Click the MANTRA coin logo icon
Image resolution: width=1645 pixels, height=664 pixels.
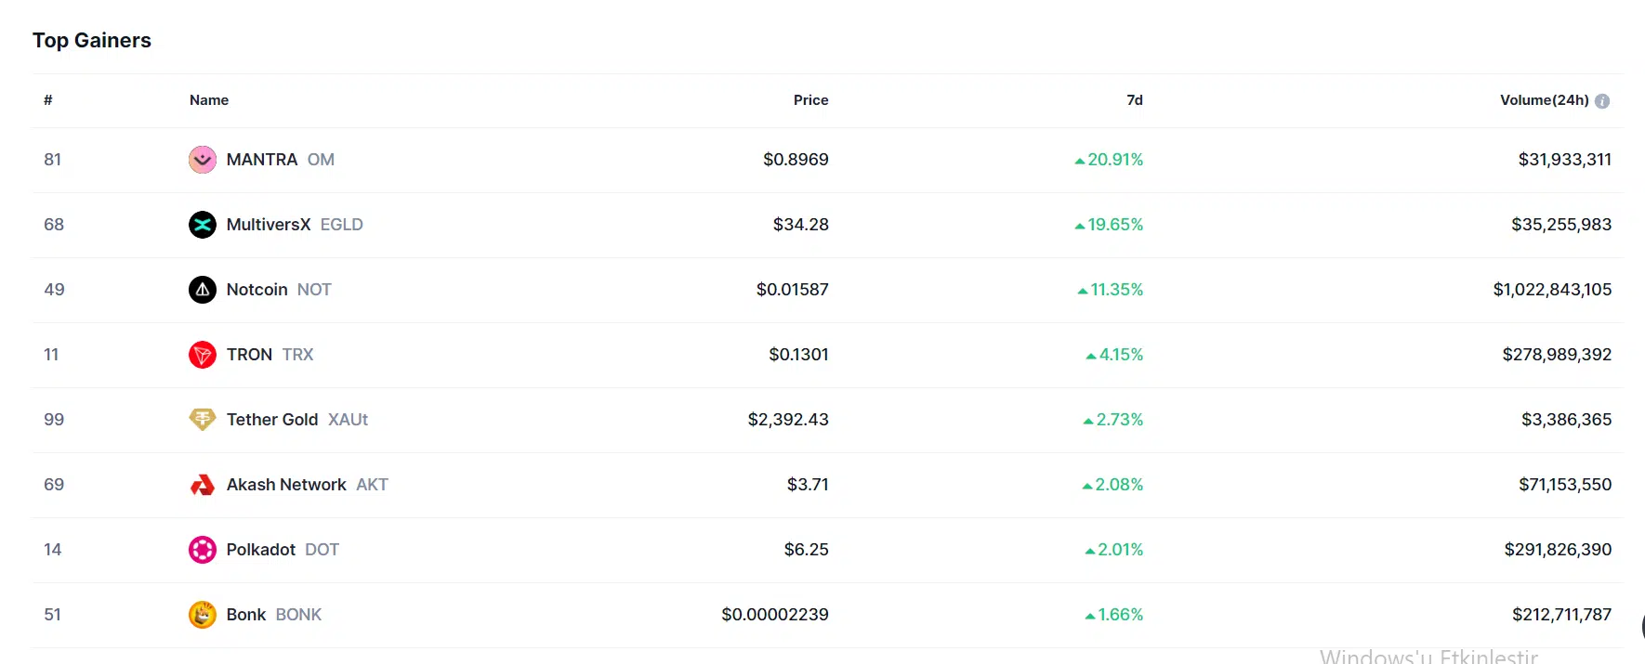pos(203,160)
